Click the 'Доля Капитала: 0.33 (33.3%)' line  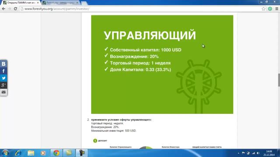[x=140, y=70]
